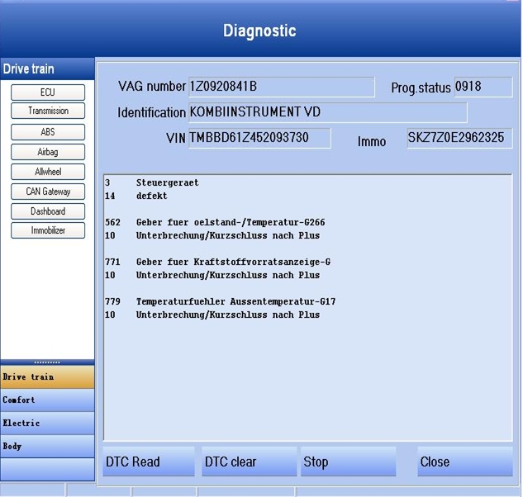Click the Stop button
The image size is (523, 497).
[347, 462]
